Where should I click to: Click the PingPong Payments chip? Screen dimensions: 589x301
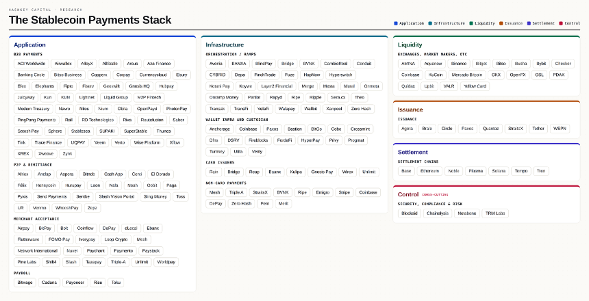tap(36, 120)
